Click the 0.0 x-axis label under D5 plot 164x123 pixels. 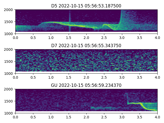15,37
